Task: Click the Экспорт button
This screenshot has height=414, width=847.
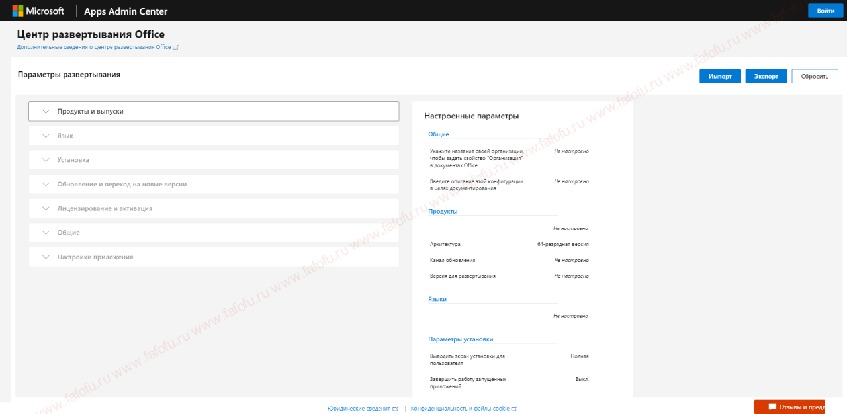Action: [766, 76]
